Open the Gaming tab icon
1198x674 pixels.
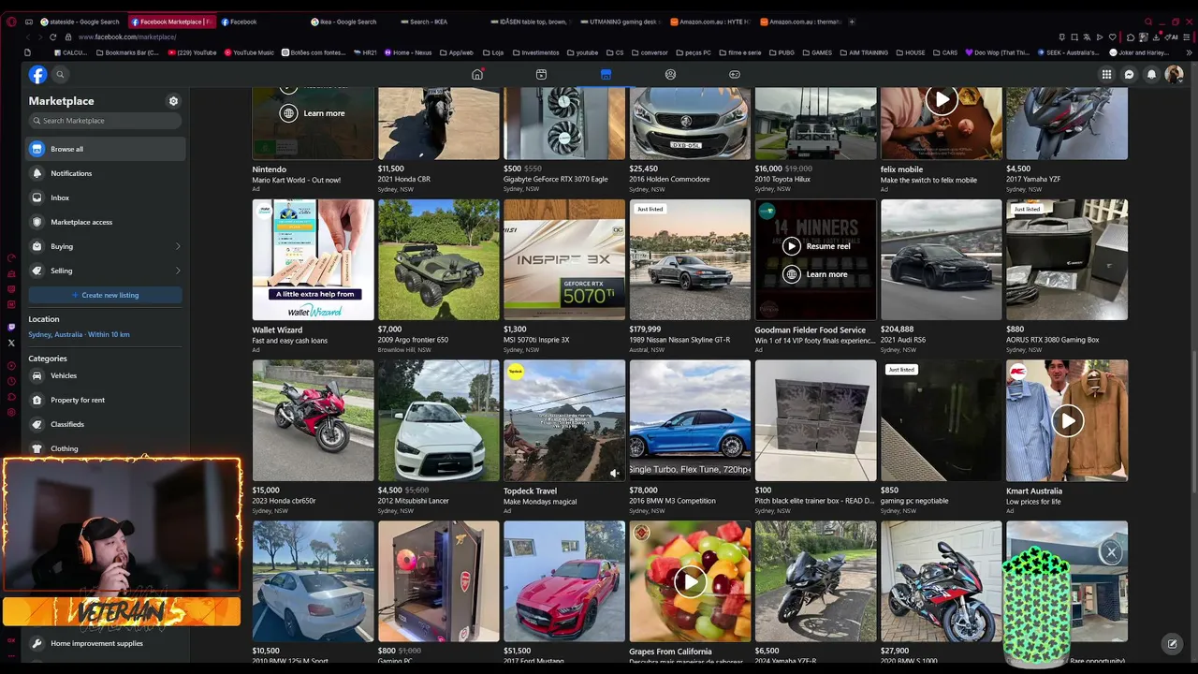point(735,74)
